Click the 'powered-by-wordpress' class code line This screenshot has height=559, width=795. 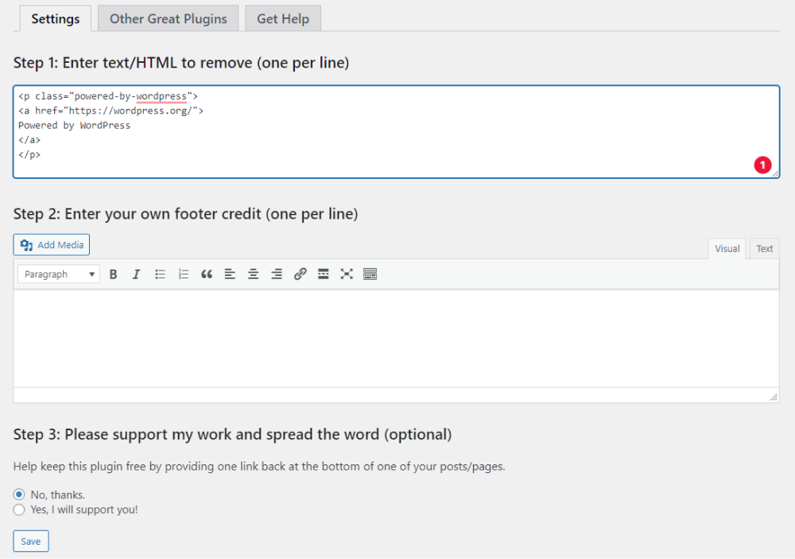coord(108,96)
